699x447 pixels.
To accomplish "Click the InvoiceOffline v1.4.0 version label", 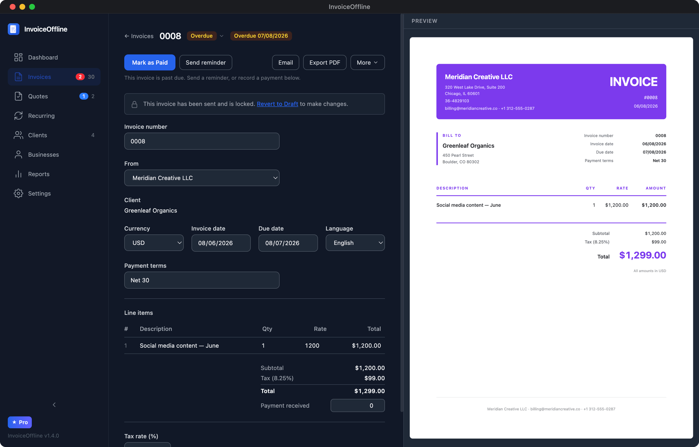I will (x=33, y=436).
